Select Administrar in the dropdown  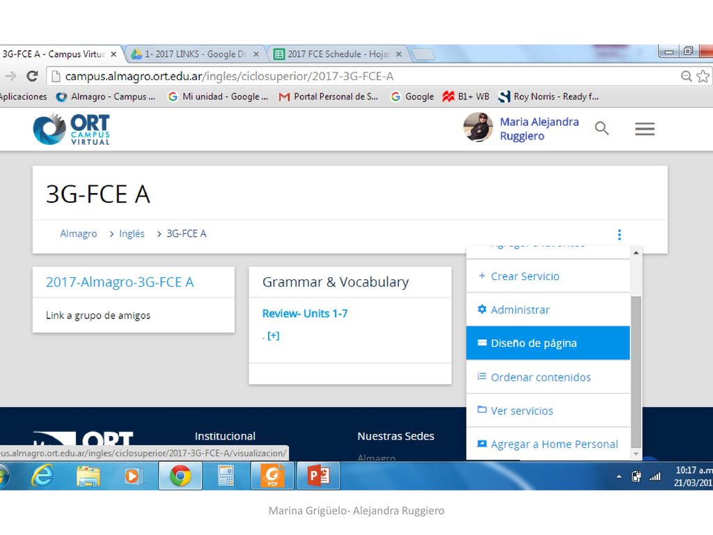pos(548,310)
